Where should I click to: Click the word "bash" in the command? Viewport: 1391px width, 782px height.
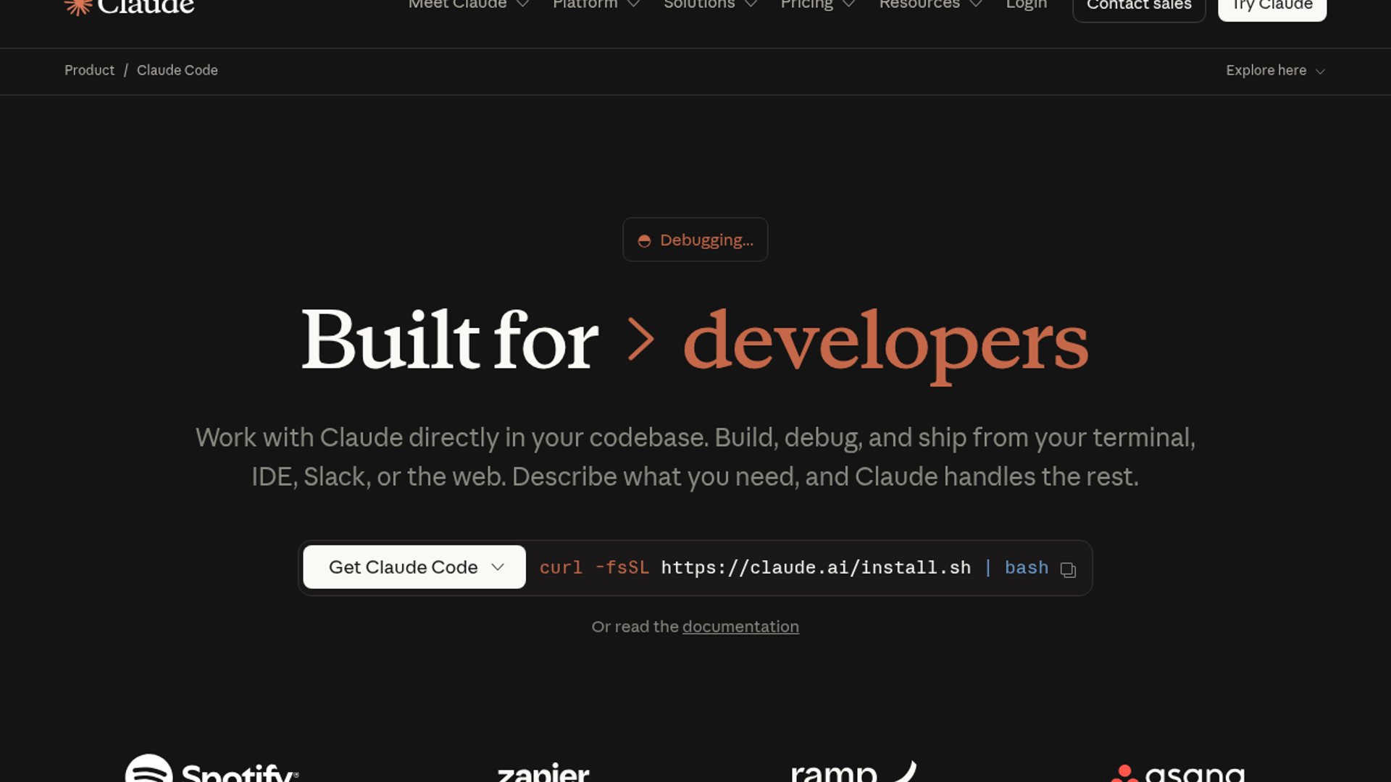1027,568
